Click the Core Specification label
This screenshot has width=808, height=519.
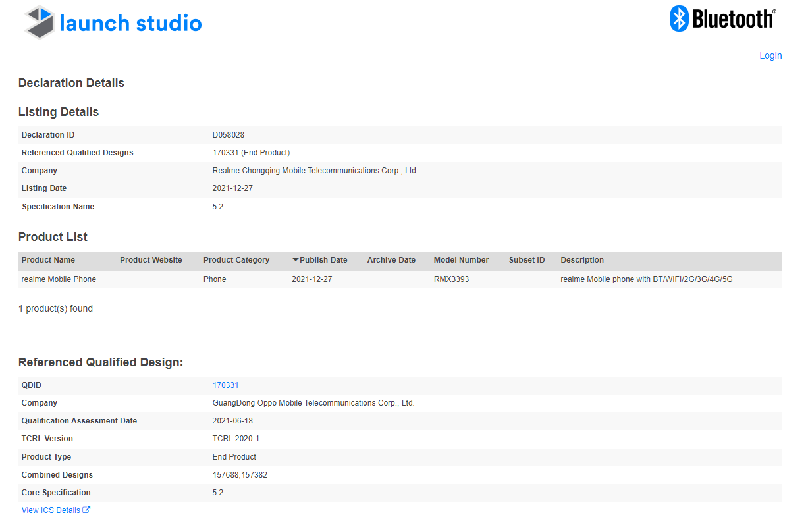pos(56,493)
